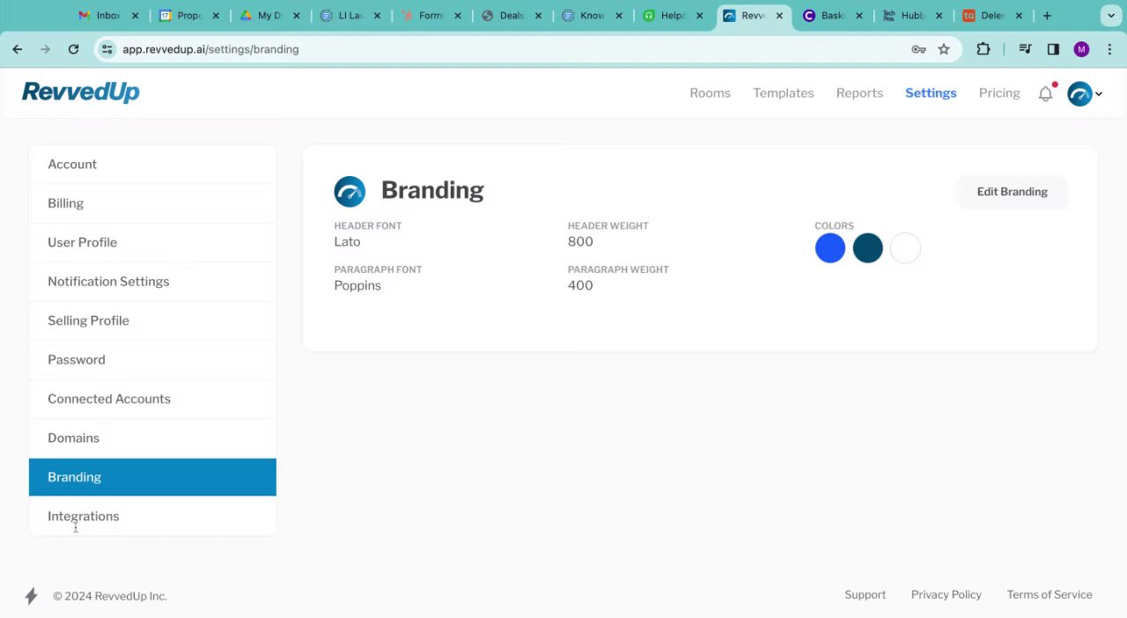Open the new tab plus button
The width and height of the screenshot is (1127, 618).
click(x=1047, y=16)
